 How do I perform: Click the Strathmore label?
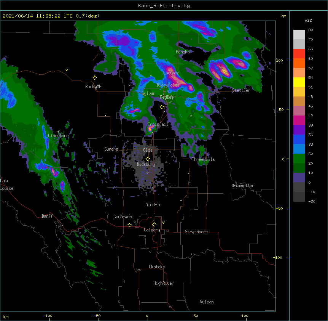(196, 232)
